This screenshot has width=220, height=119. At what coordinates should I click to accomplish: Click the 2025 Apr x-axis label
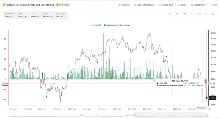tap(57, 109)
